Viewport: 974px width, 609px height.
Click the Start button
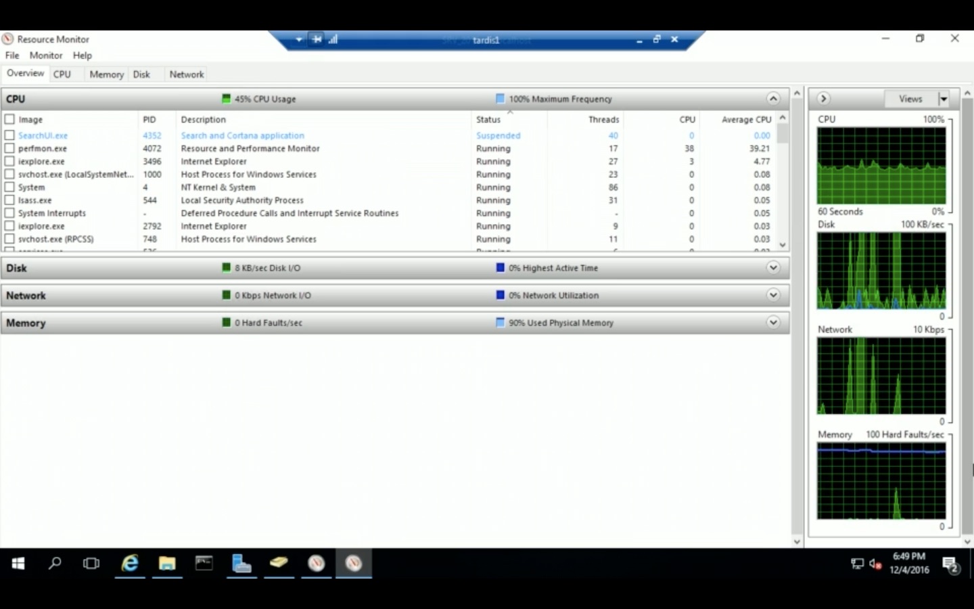click(17, 563)
